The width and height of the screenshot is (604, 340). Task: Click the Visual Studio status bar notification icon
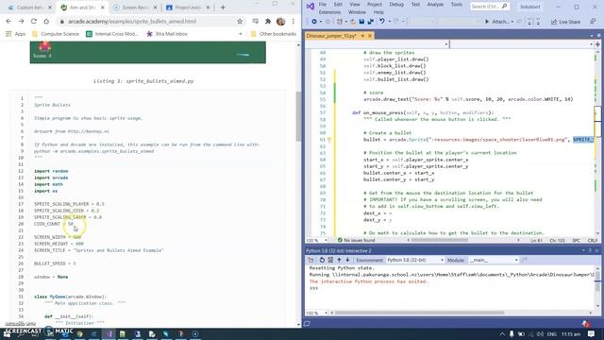(x=586, y=323)
